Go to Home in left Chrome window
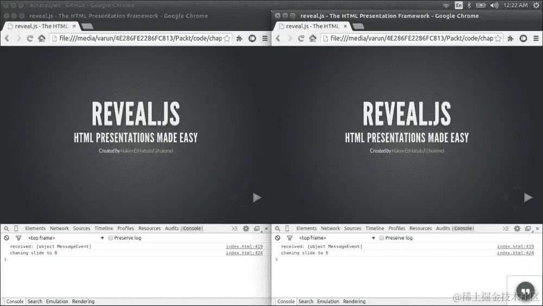The height and width of the screenshot is (306, 543). coord(42,39)
